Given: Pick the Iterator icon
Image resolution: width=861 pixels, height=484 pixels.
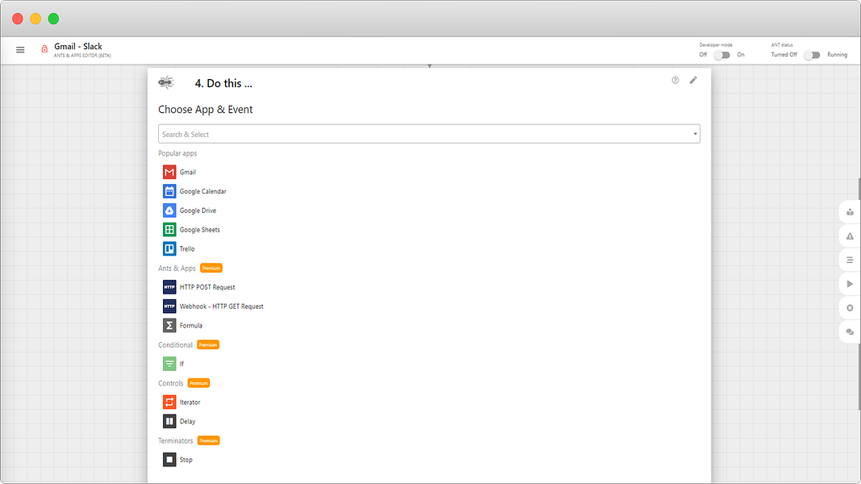Looking at the screenshot, I should [x=169, y=403].
